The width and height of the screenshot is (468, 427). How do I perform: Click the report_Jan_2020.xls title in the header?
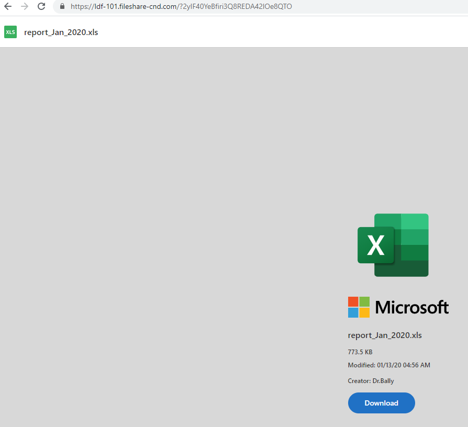pyautogui.click(x=61, y=32)
